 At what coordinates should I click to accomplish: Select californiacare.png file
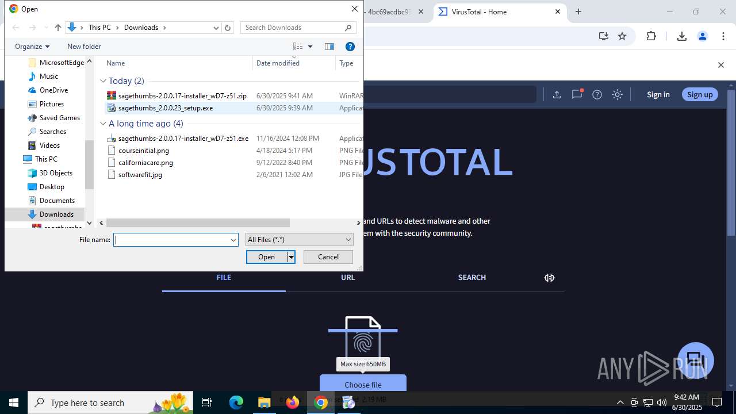tap(145, 163)
